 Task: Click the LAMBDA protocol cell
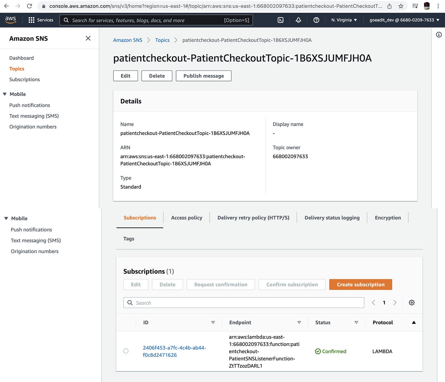click(x=382, y=351)
